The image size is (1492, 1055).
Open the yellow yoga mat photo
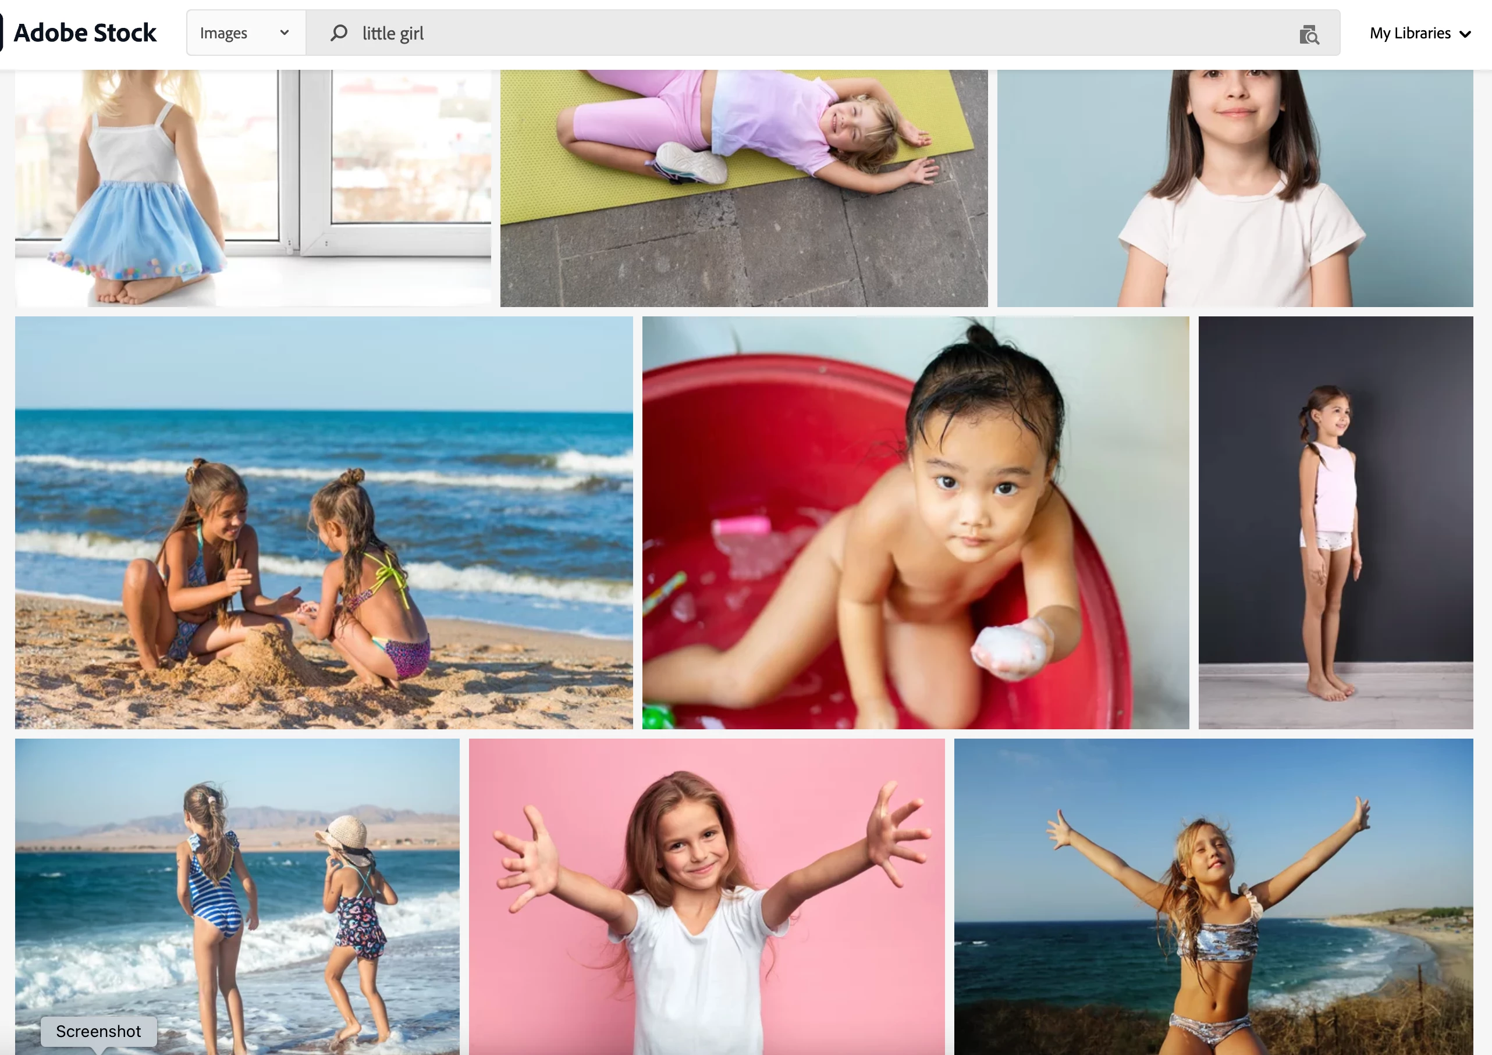[x=744, y=187]
